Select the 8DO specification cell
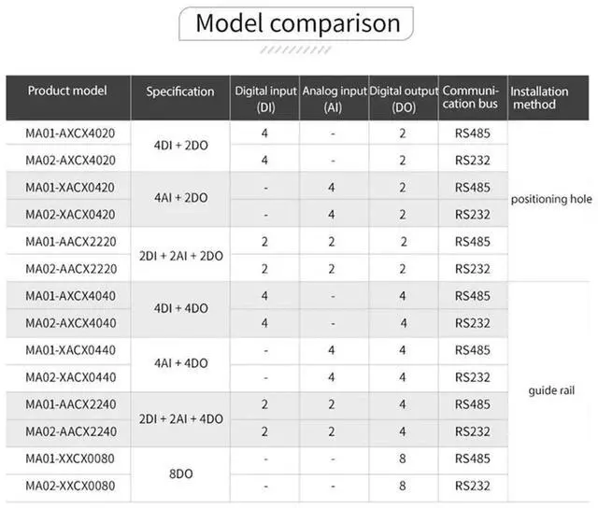Viewport: 598px width, 508px height. 180,473
